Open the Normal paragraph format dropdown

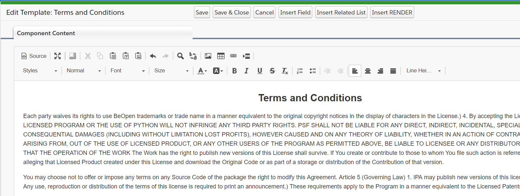[x=83, y=71]
